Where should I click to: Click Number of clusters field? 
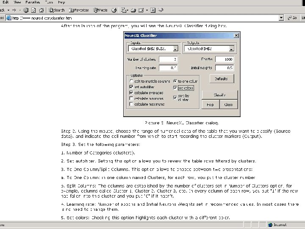coord(168,59)
